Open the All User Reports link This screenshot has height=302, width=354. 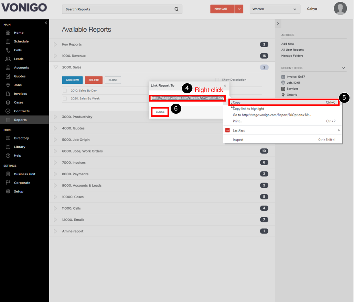(x=292, y=50)
